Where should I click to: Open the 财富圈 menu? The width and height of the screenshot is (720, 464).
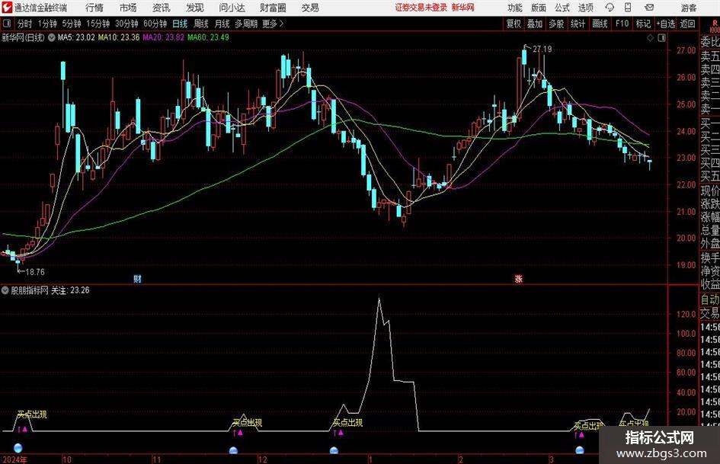pyautogui.click(x=273, y=8)
